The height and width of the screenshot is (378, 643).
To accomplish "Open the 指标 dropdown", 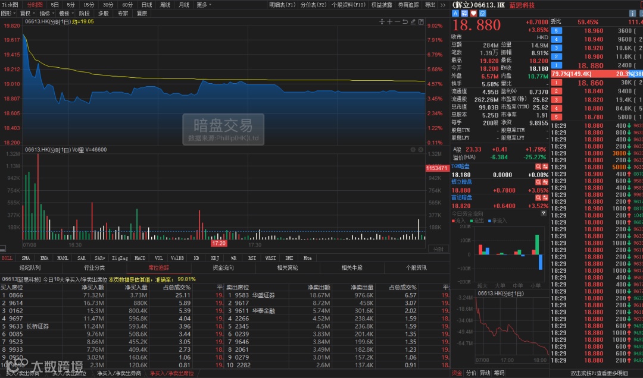I will [x=46, y=14].
